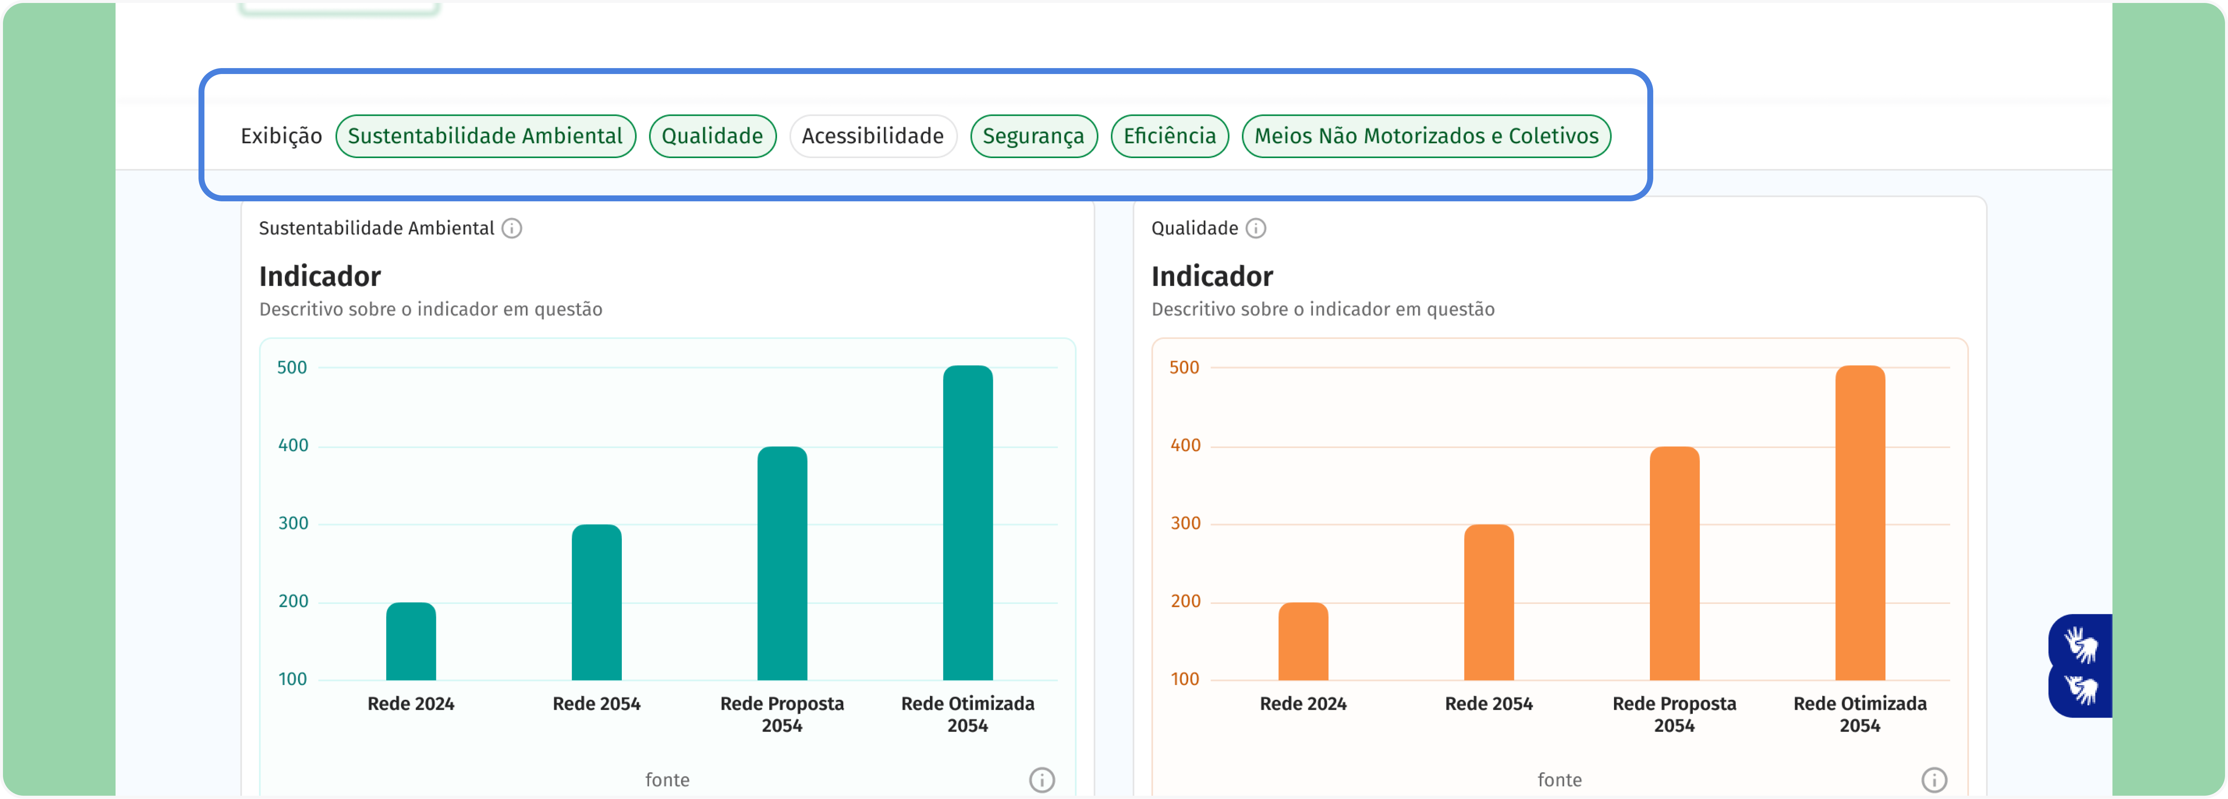Viewport: 2228px width, 799px height.
Task: Click "Rede 2024" label in orange chart
Action: coord(1303,704)
